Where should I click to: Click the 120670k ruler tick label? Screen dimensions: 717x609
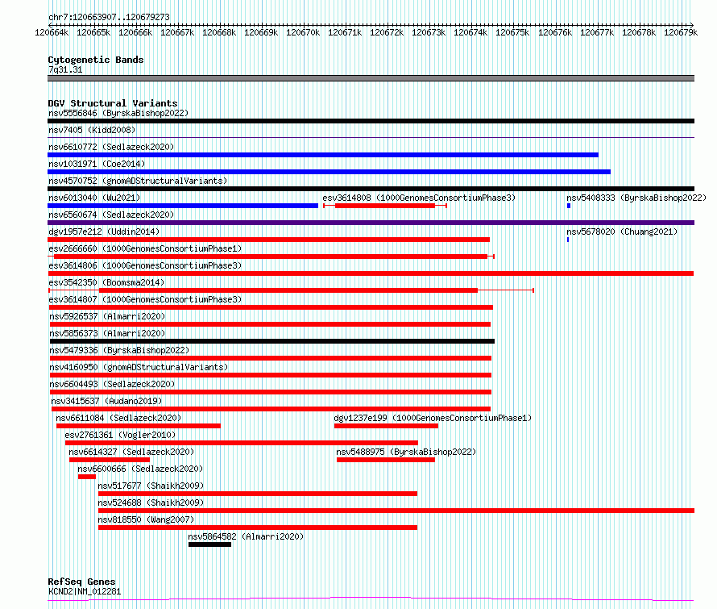(303, 32)
